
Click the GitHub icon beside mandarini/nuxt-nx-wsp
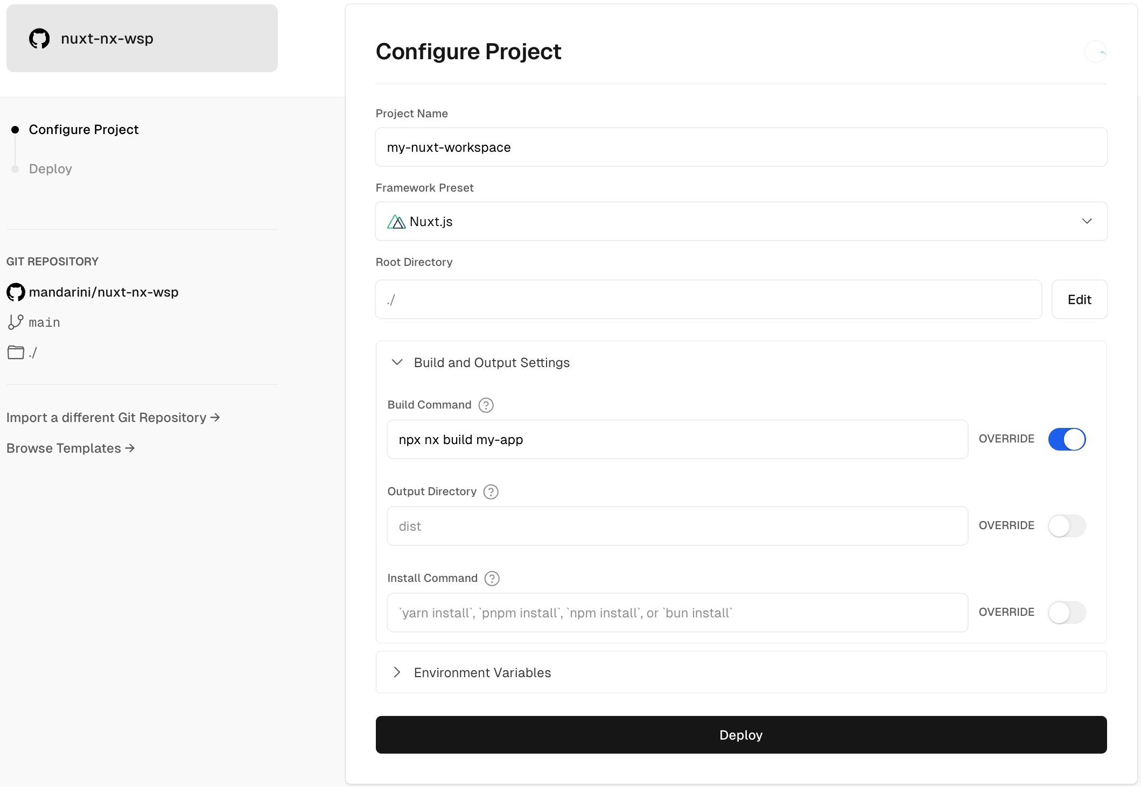(15, 292)
